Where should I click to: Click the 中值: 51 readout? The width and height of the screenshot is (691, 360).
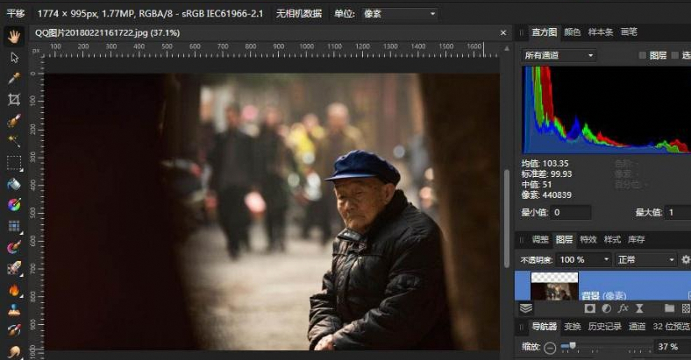537,185
